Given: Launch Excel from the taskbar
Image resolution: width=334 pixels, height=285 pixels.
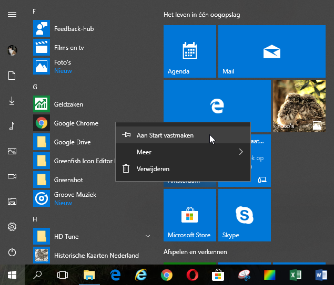Looking at the screenshot, I should click(x=296, y=275).
